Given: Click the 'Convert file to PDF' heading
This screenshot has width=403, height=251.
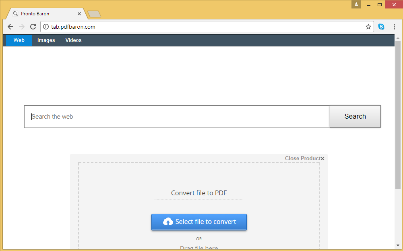Looking at the screenshot, I should pos(199,193).
